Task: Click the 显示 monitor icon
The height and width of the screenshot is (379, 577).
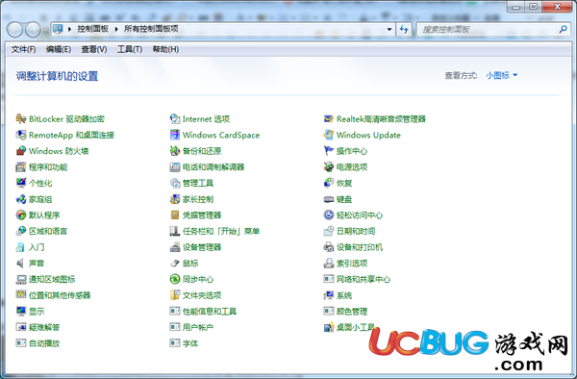Action: click(21, 312)
